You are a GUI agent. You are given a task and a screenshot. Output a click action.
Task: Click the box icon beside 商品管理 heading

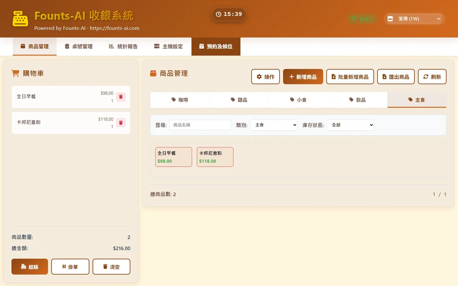[153, 73]
